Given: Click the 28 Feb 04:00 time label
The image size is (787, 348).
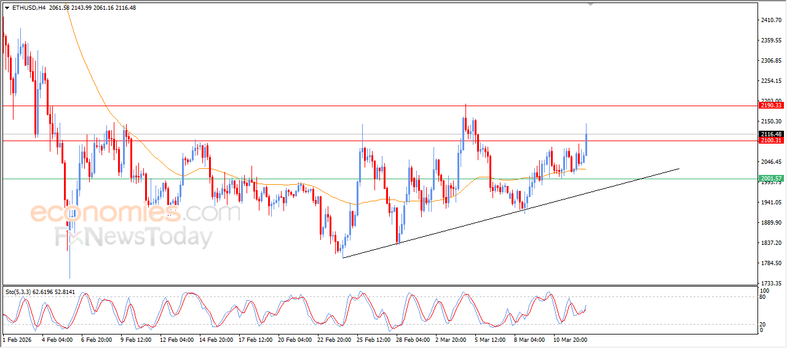Looking at the screenshot, I should 413,339.
